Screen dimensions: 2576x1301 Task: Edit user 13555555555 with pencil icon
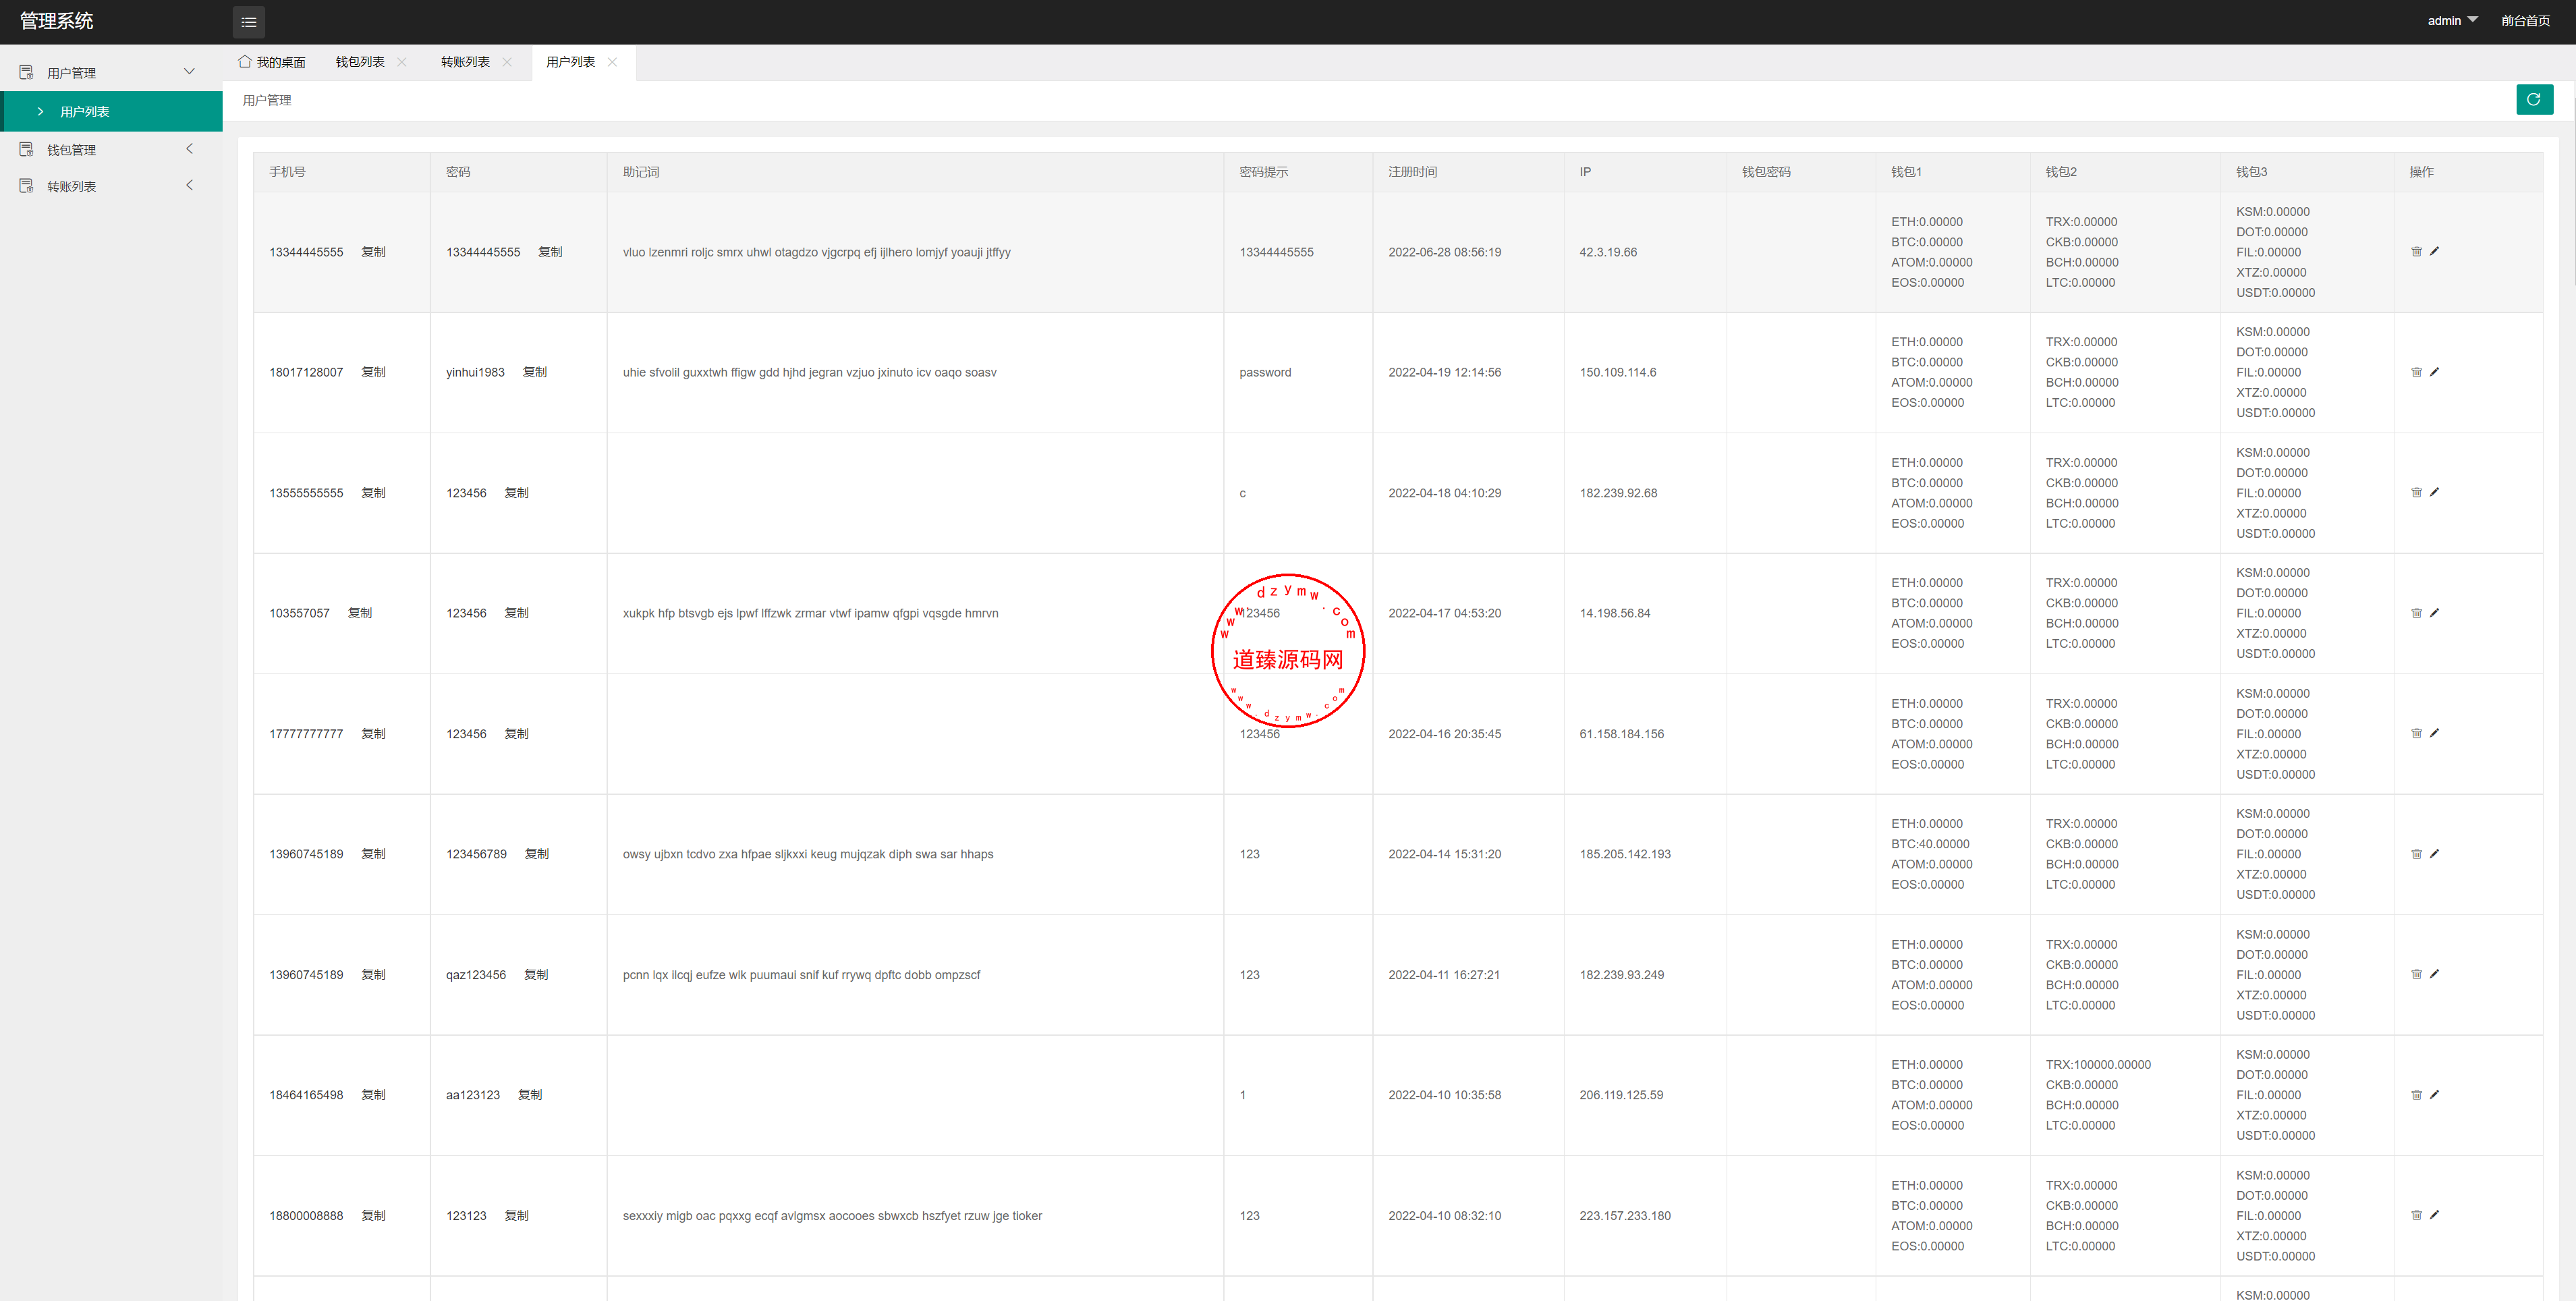tap(2434, 492)
